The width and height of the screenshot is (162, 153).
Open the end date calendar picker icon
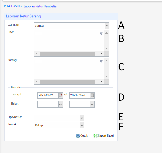92,95
